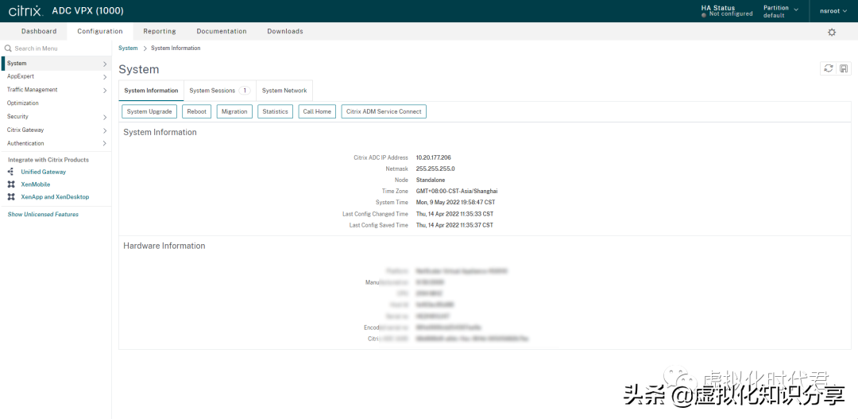Click the Hardware Information heading
Image resolution: width=858 pixels, height=419 pixels.
[164, 246]
